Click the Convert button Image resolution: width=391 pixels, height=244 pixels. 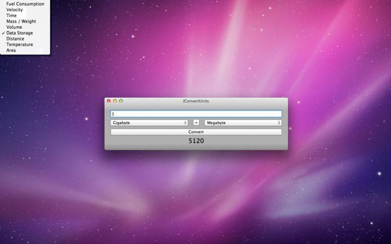point(196,132)
